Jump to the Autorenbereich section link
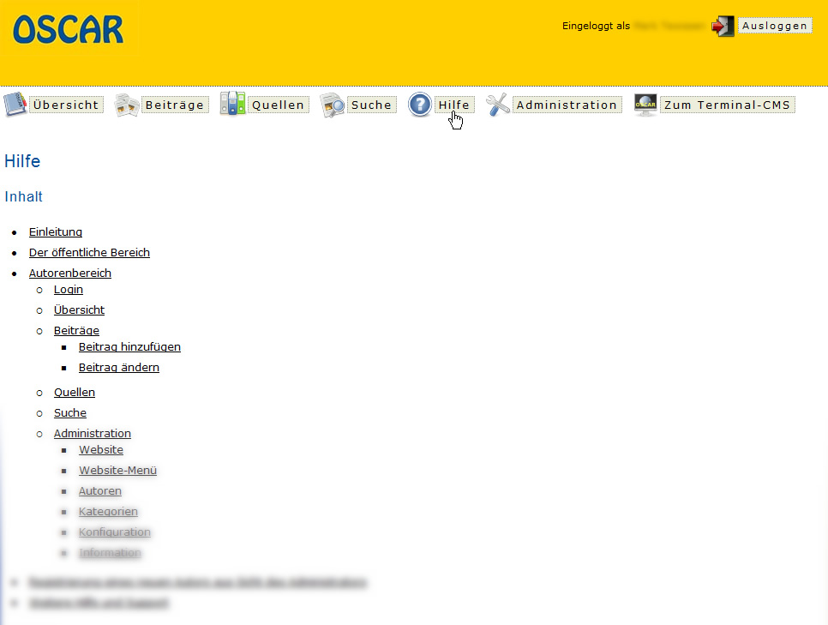Image resolution: width=828 pixels, height=625 pixels. tap(70, 273)
